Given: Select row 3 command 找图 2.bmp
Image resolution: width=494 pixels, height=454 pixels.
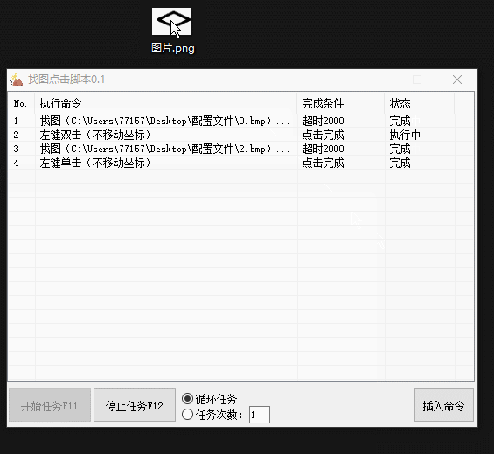Looking at the screenshot, I should point(164,149).
